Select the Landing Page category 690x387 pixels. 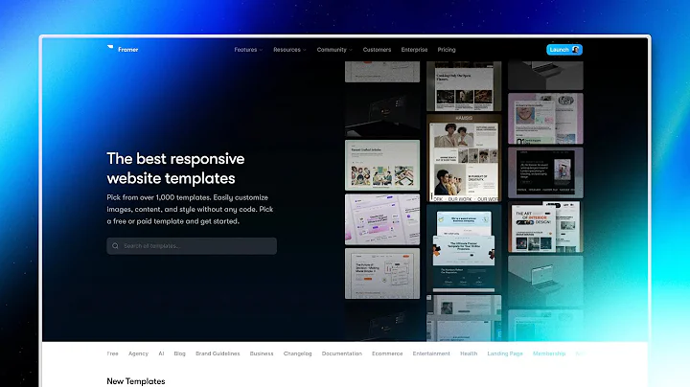coord(505,353)
